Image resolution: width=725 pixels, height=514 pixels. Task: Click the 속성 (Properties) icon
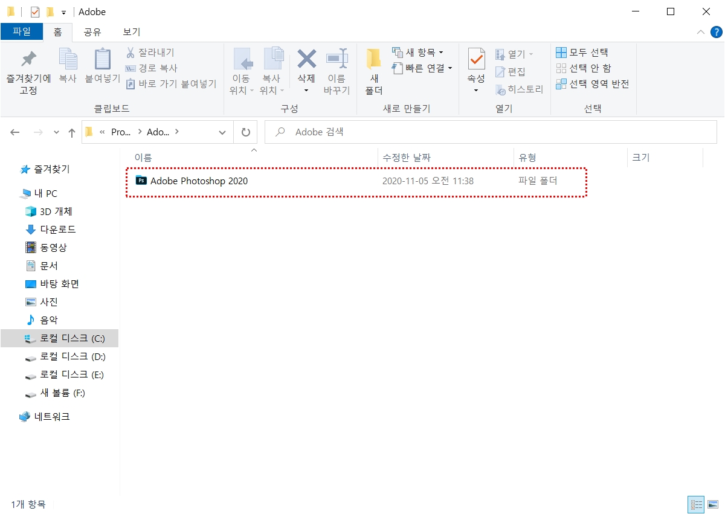tap(476, 59)
